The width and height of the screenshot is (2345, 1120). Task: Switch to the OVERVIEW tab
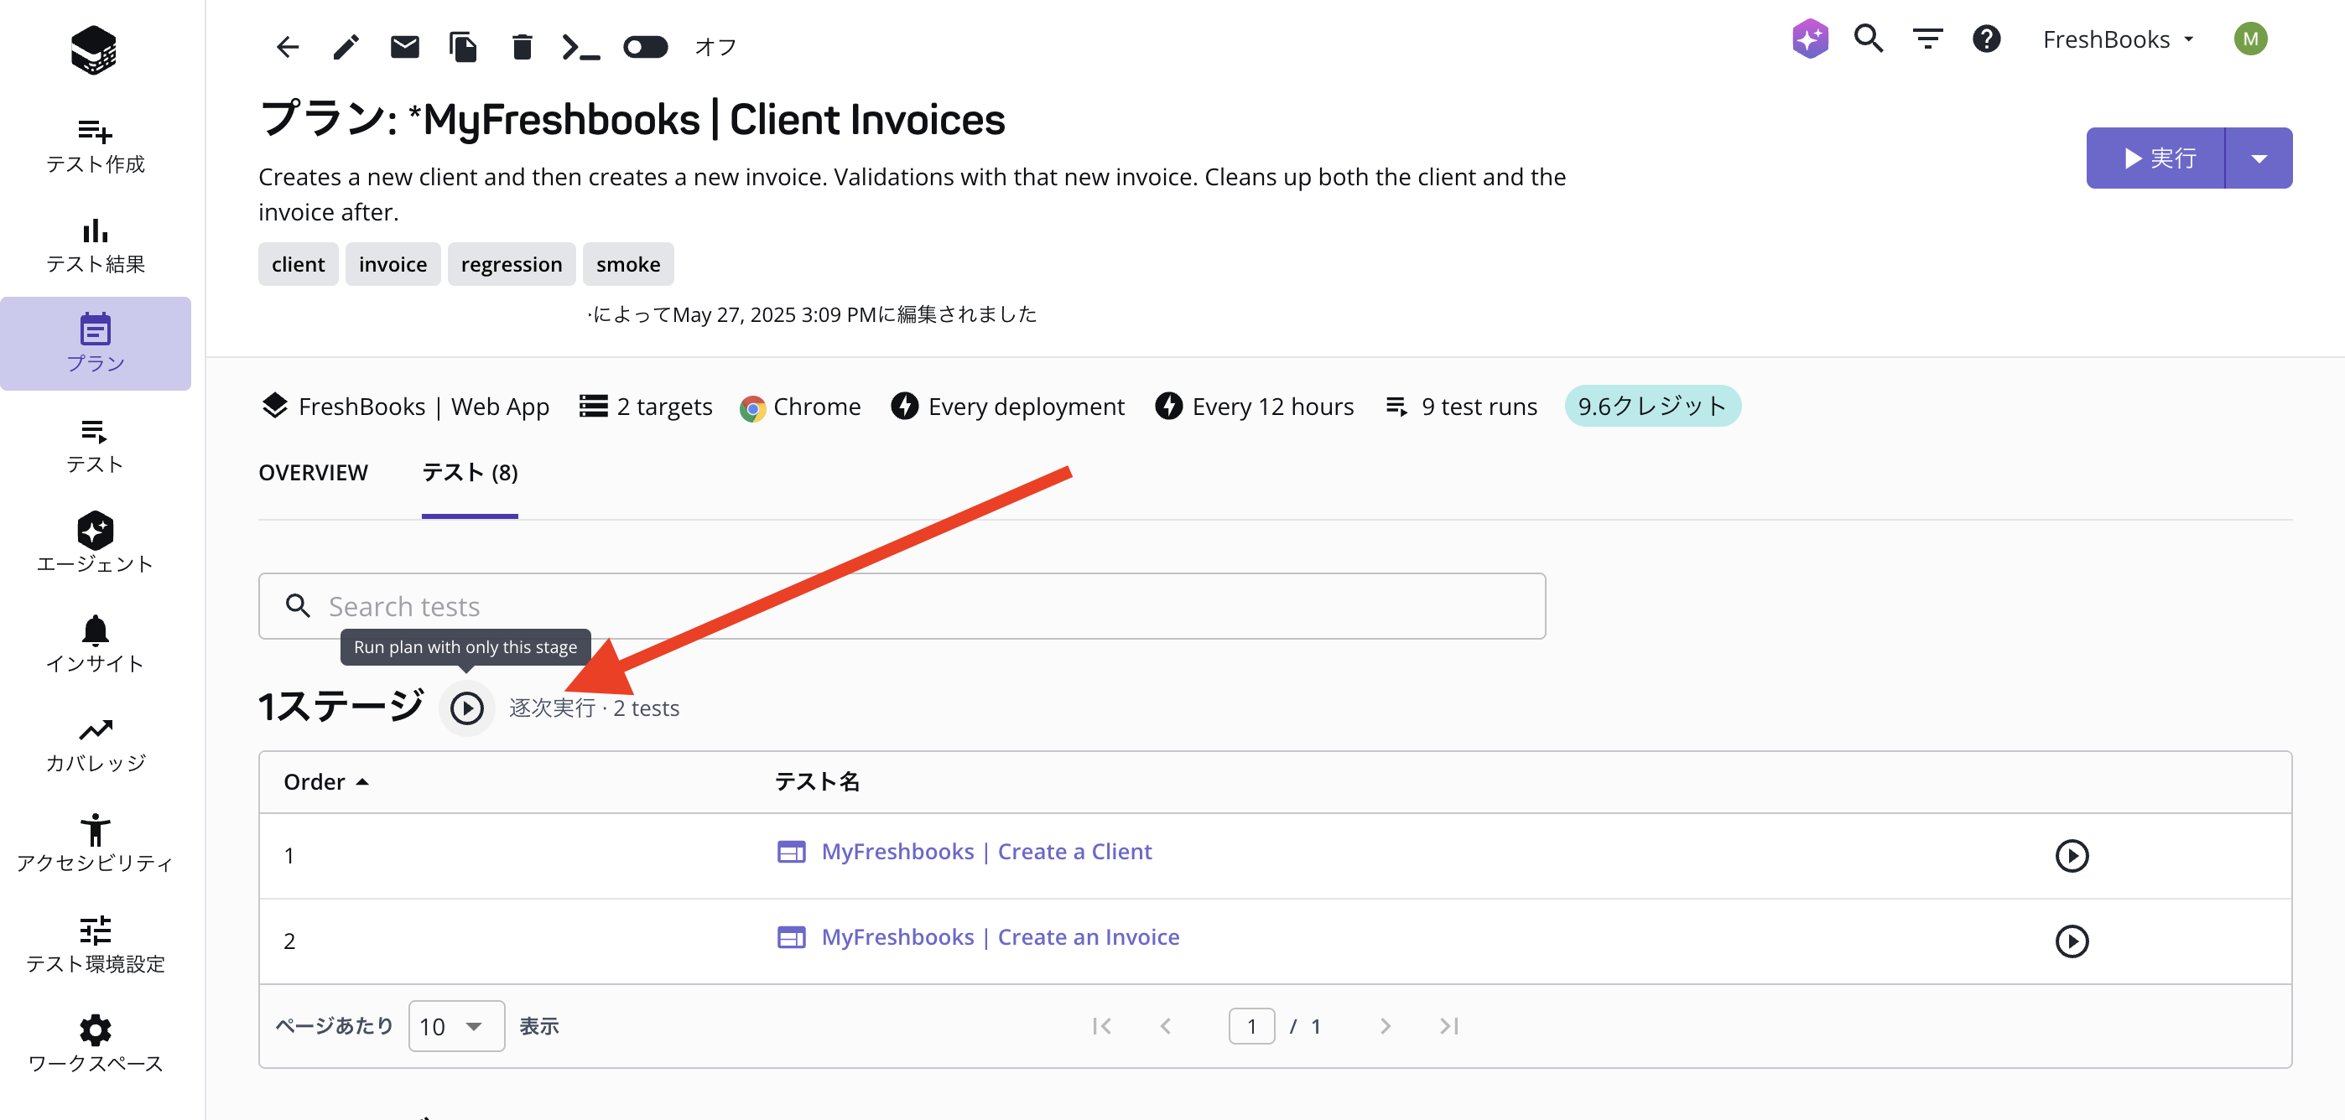(x=313, y=472)
